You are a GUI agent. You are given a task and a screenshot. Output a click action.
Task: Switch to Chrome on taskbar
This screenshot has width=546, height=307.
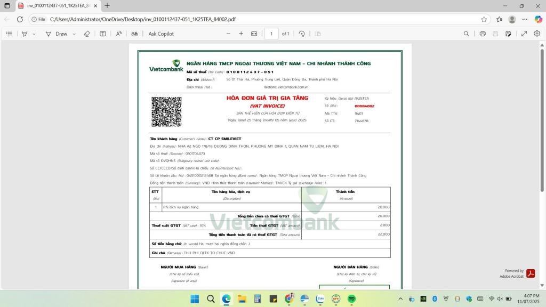(289, 298)
